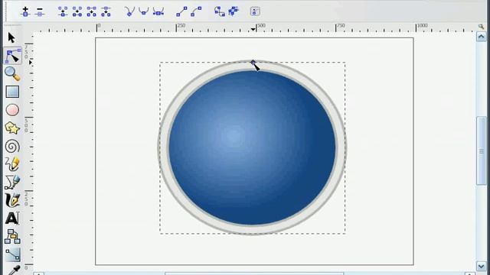The height and width of the screenshot is (275, 490).
Task: Insert new nodes into selected segments
Action: pyautogui.click(x=25, y=12)
